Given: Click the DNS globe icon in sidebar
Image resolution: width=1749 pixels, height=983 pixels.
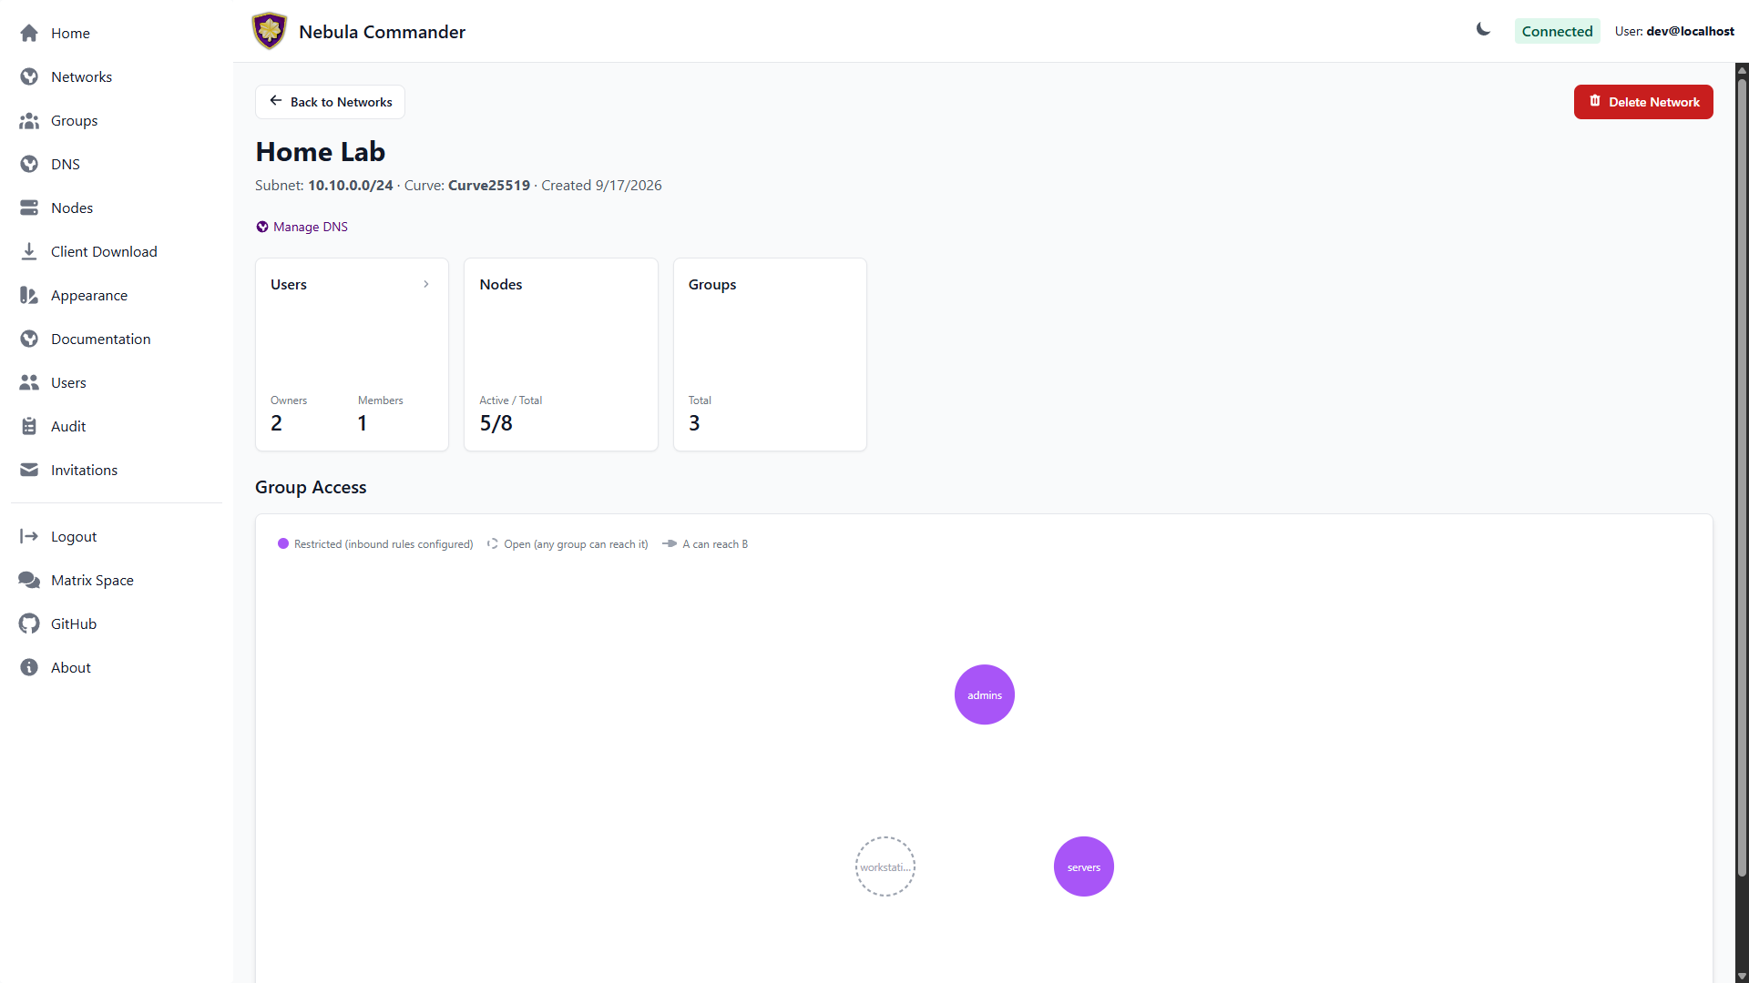Looking at the screenshot, I should click(x=29, y=164).
